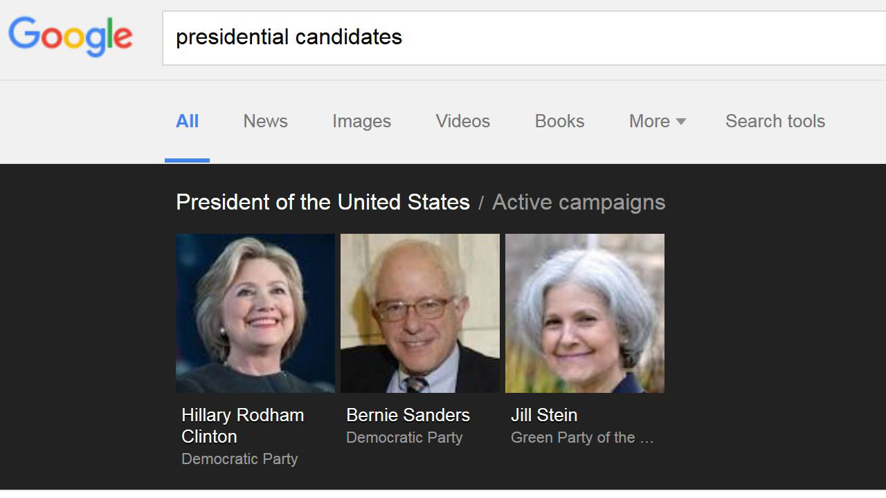Click the 'Hillary Rodham Clinton' name link
The image size is (886, 498).
[x=242, y=425]
